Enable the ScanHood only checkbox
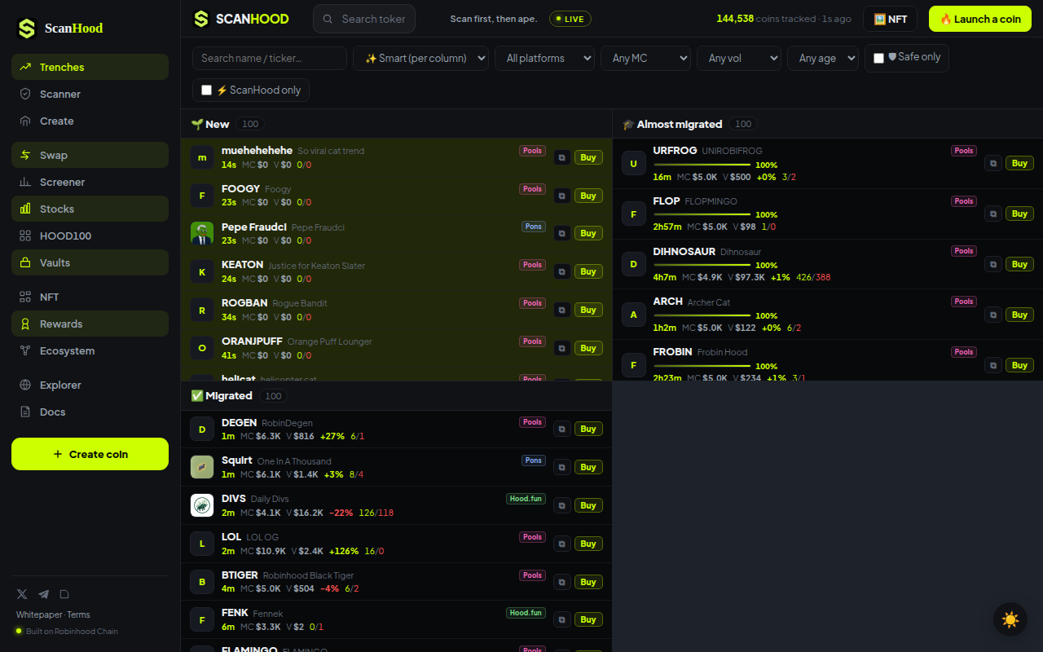 206,90
